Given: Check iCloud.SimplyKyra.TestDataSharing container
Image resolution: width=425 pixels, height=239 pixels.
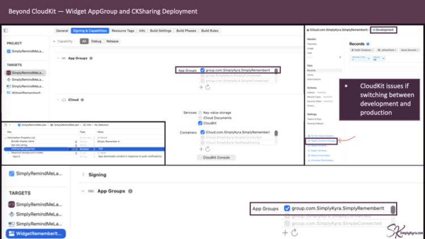Looking at the screenshot, I should click(202, 143).
